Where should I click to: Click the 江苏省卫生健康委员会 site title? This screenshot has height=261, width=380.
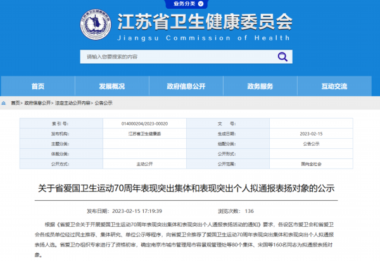click(x=206, y=23)
